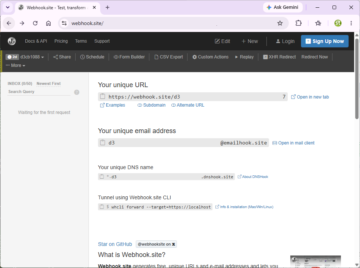Play the Webhook.site video thumbnail
This screenshot has height=268, width=360.
(316, 261)
